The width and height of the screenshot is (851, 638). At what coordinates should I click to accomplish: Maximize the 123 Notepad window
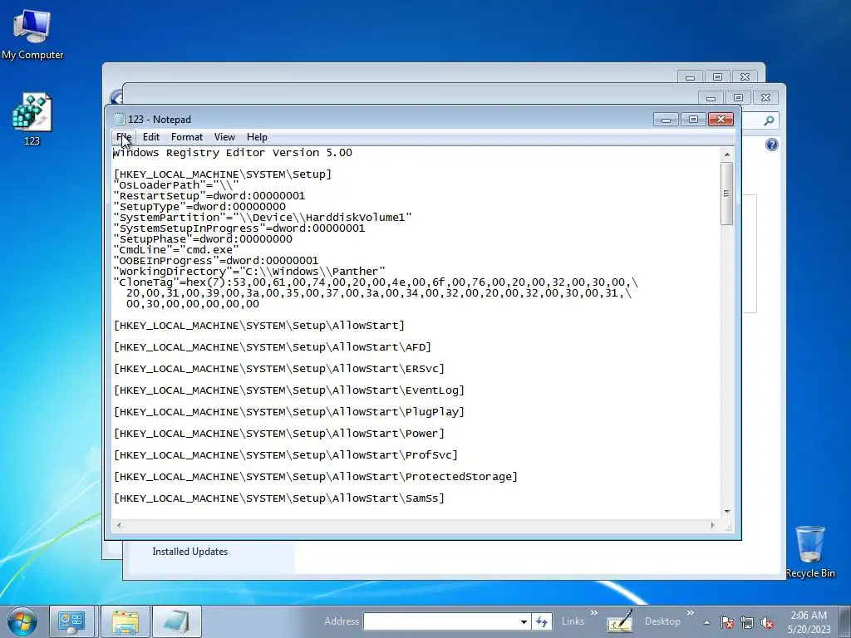point(693,120)
